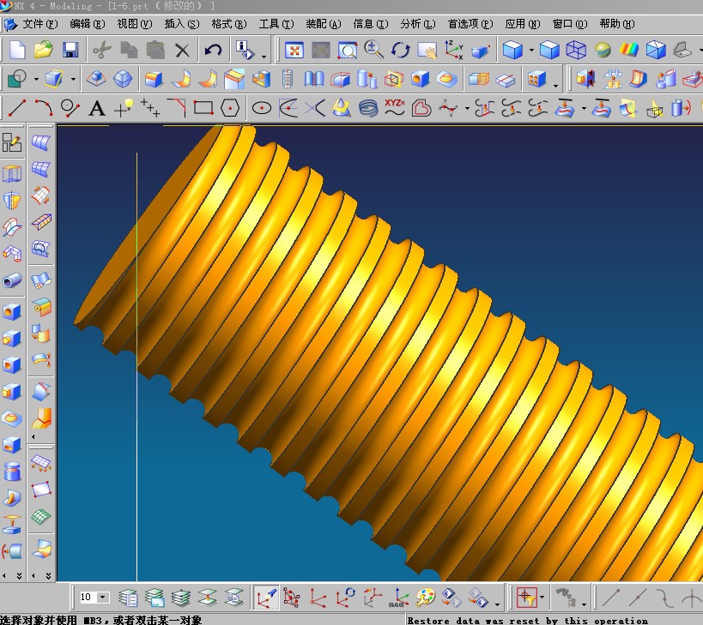The height and width of the screenshot is (625, 703).
Task: Click the Cylinder primitive icon
Action: coord(12,472)
